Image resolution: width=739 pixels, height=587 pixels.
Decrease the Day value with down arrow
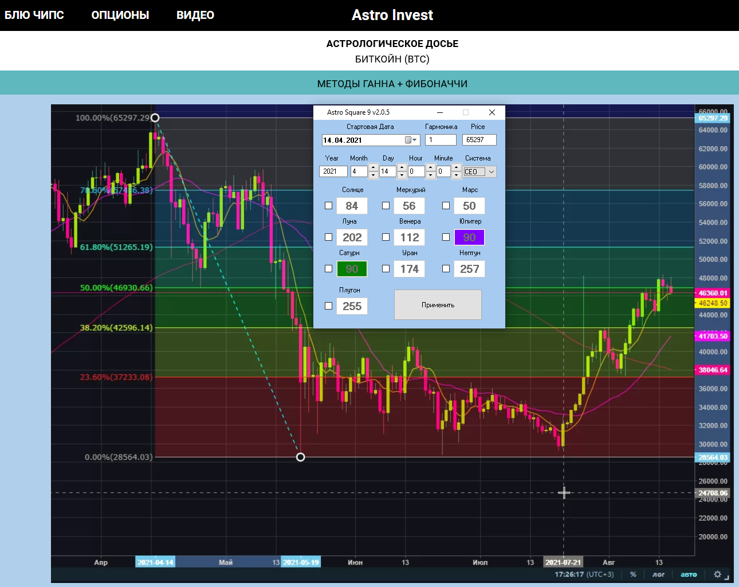point(402,175)
